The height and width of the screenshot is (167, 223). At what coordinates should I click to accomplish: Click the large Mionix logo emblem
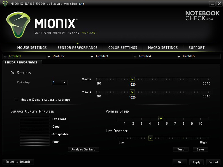[x=18, y=25]
